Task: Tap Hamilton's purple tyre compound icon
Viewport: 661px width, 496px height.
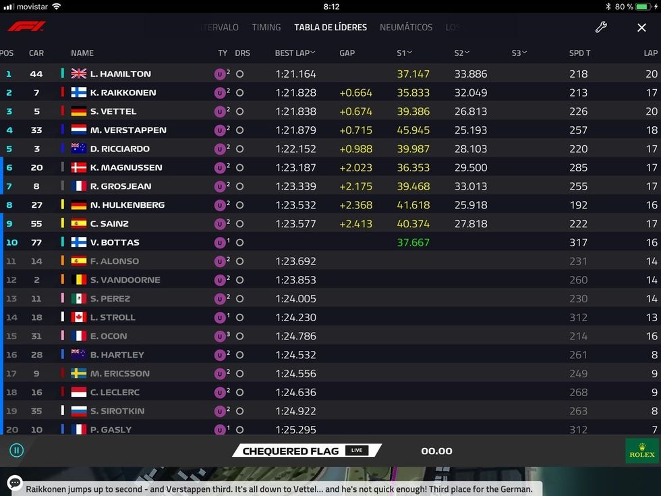Action: [220, 74]
